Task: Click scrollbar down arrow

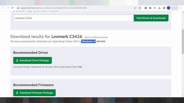Action: 183,96
